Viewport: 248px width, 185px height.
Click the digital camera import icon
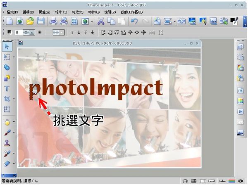point(181,21)
